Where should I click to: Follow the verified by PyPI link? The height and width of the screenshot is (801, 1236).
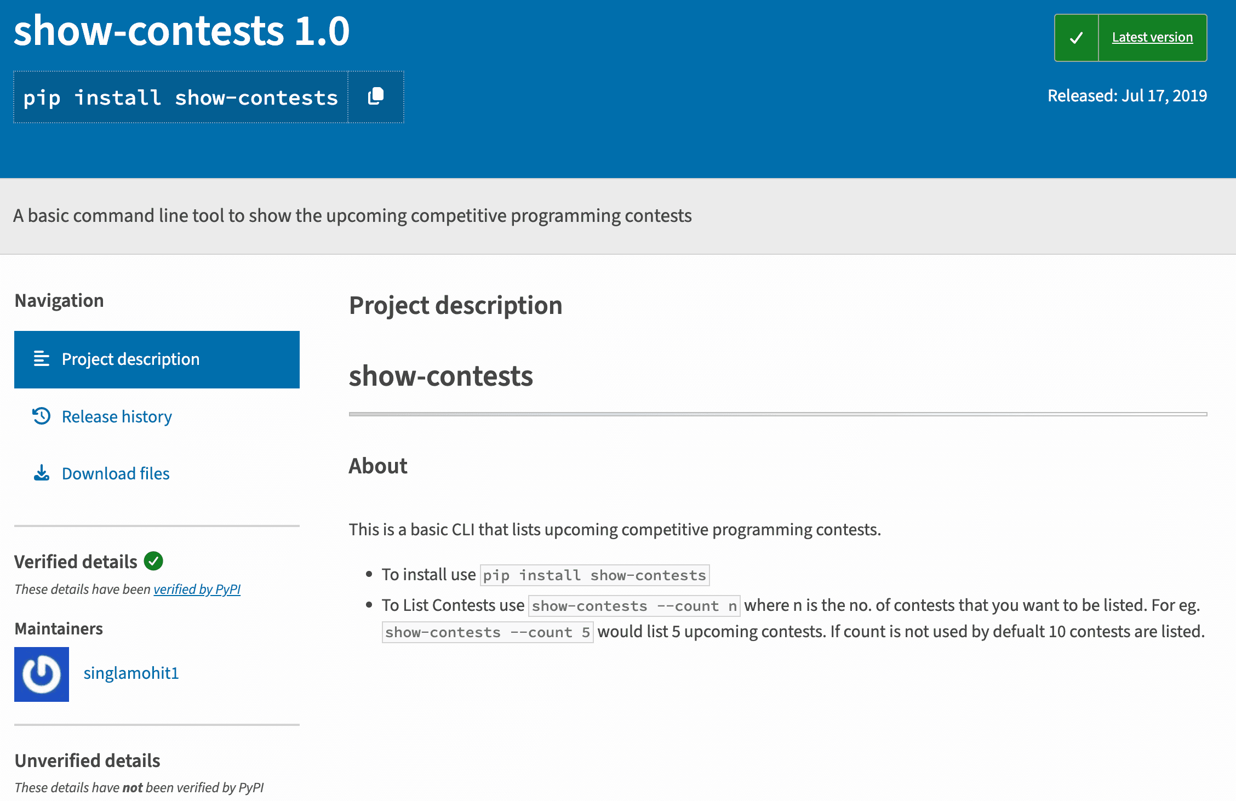[197, 589]
